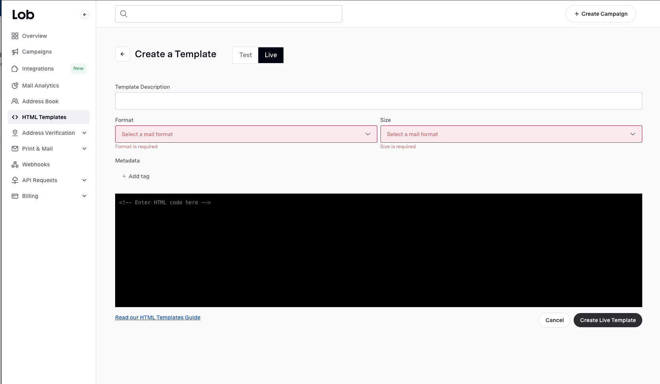660x384 pixels.
Task: Expand the Address Verification submenu
Action: 84,133
